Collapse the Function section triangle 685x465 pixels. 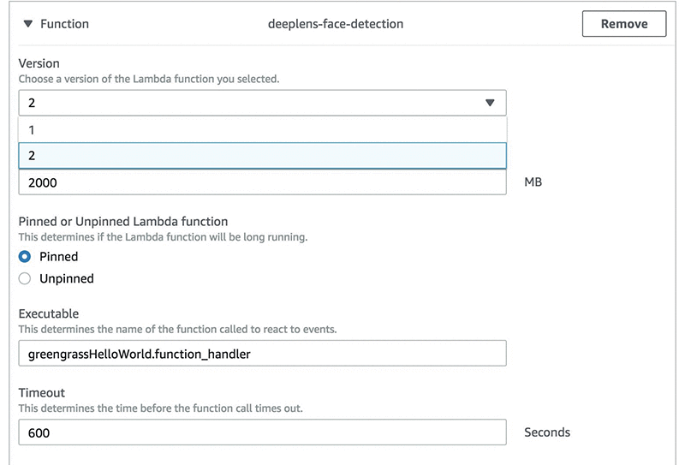(27, 24)
